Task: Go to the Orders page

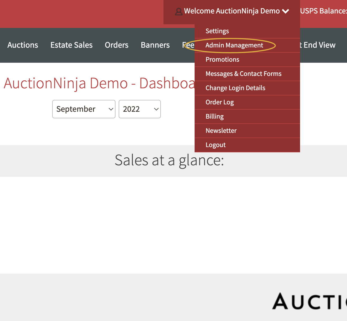Action: point(117,45)
